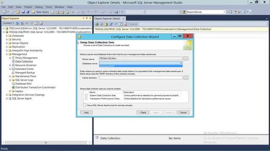Click the Disconnect icon in Object Explorer
The image size is (270, 151).
[x=22, y=23]
